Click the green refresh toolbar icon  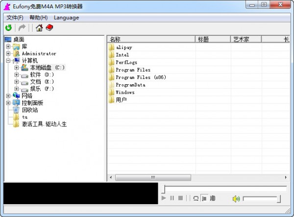click(x=8, y=28)
